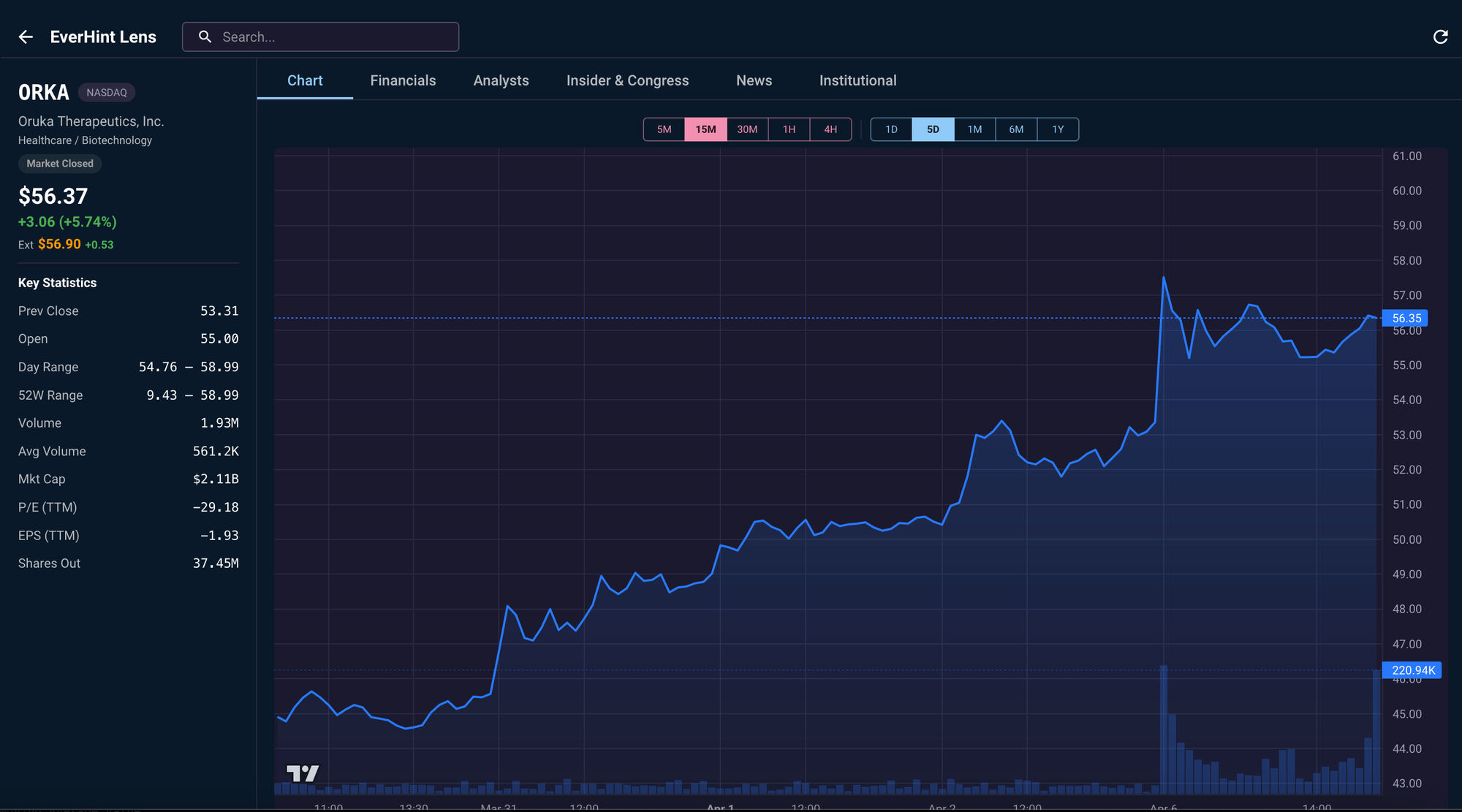Switch range to 1Y
1462x812 pixels.
(x=1058, y=129)
